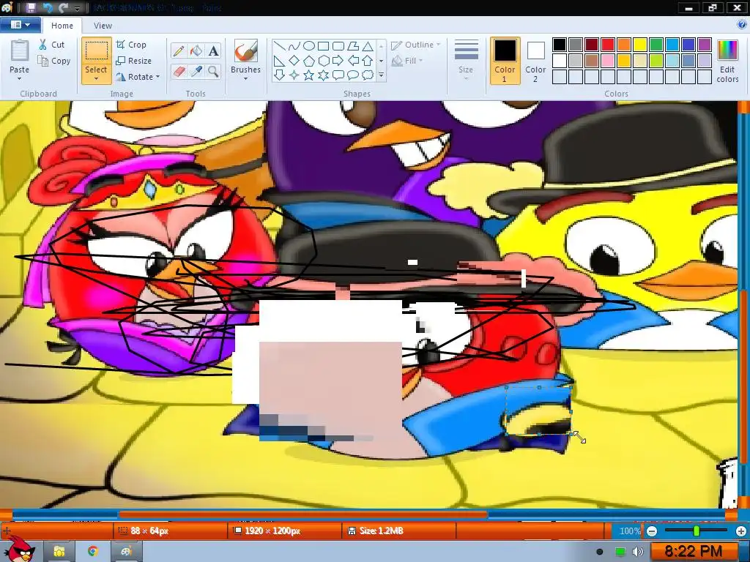Select the Hexagon shape
Screen dimensions: 750x562
(x=323, y=61)
